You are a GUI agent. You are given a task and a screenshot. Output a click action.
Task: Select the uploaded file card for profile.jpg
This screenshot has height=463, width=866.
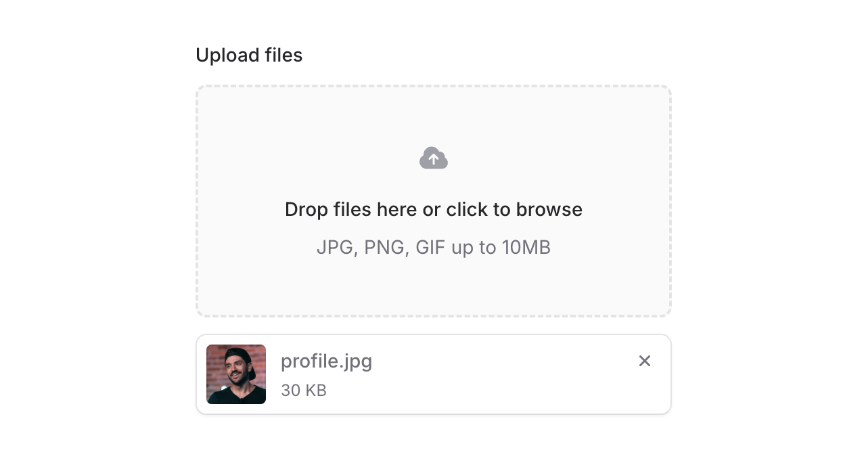tap(433, 374)
